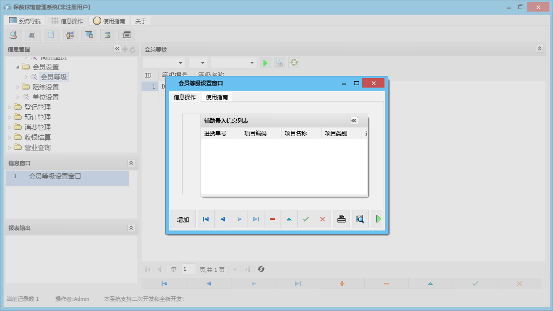The image size is (553, 311).
Task: Click the green refresh icon above the grid
Action: pyautogui.click(x=293, y=62)
